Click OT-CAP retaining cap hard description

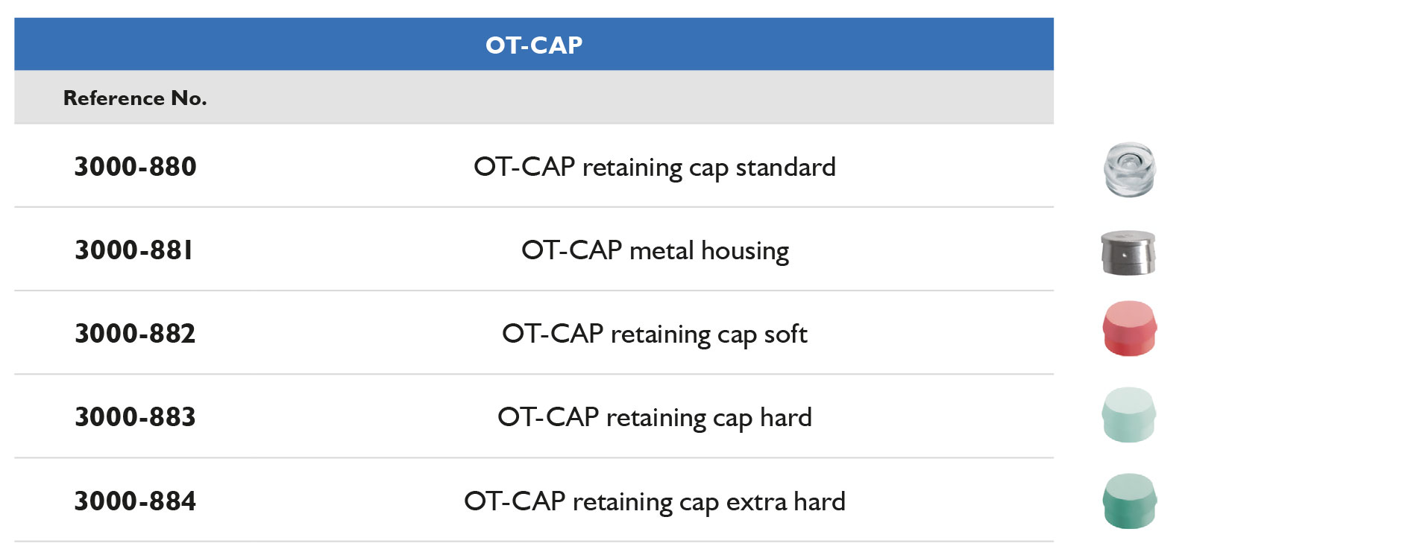point(654,418)
